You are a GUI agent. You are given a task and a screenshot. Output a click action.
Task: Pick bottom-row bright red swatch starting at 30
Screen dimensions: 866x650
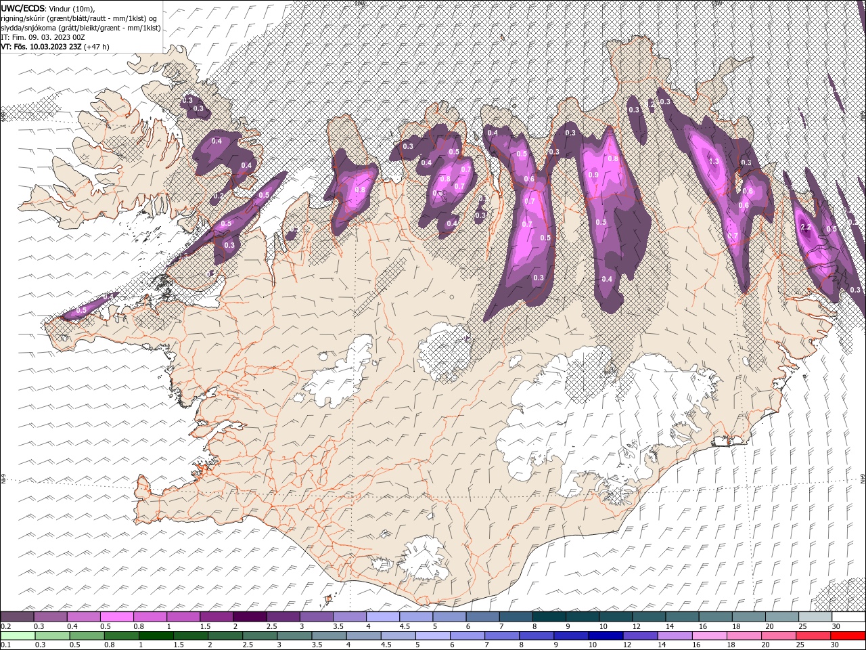click(848, 635)
